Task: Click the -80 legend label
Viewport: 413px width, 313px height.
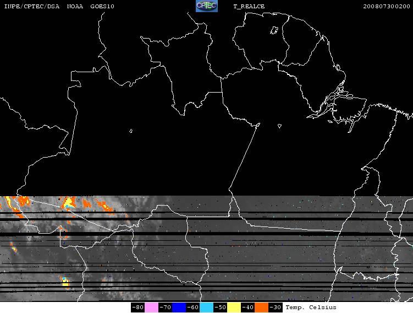Action: point(137,307)
